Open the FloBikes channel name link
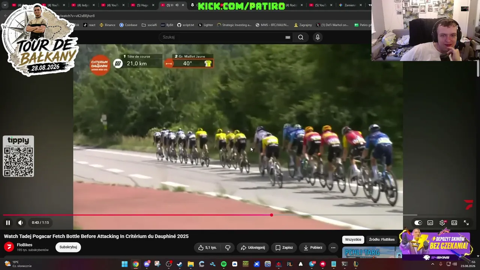 click(25, 245)
